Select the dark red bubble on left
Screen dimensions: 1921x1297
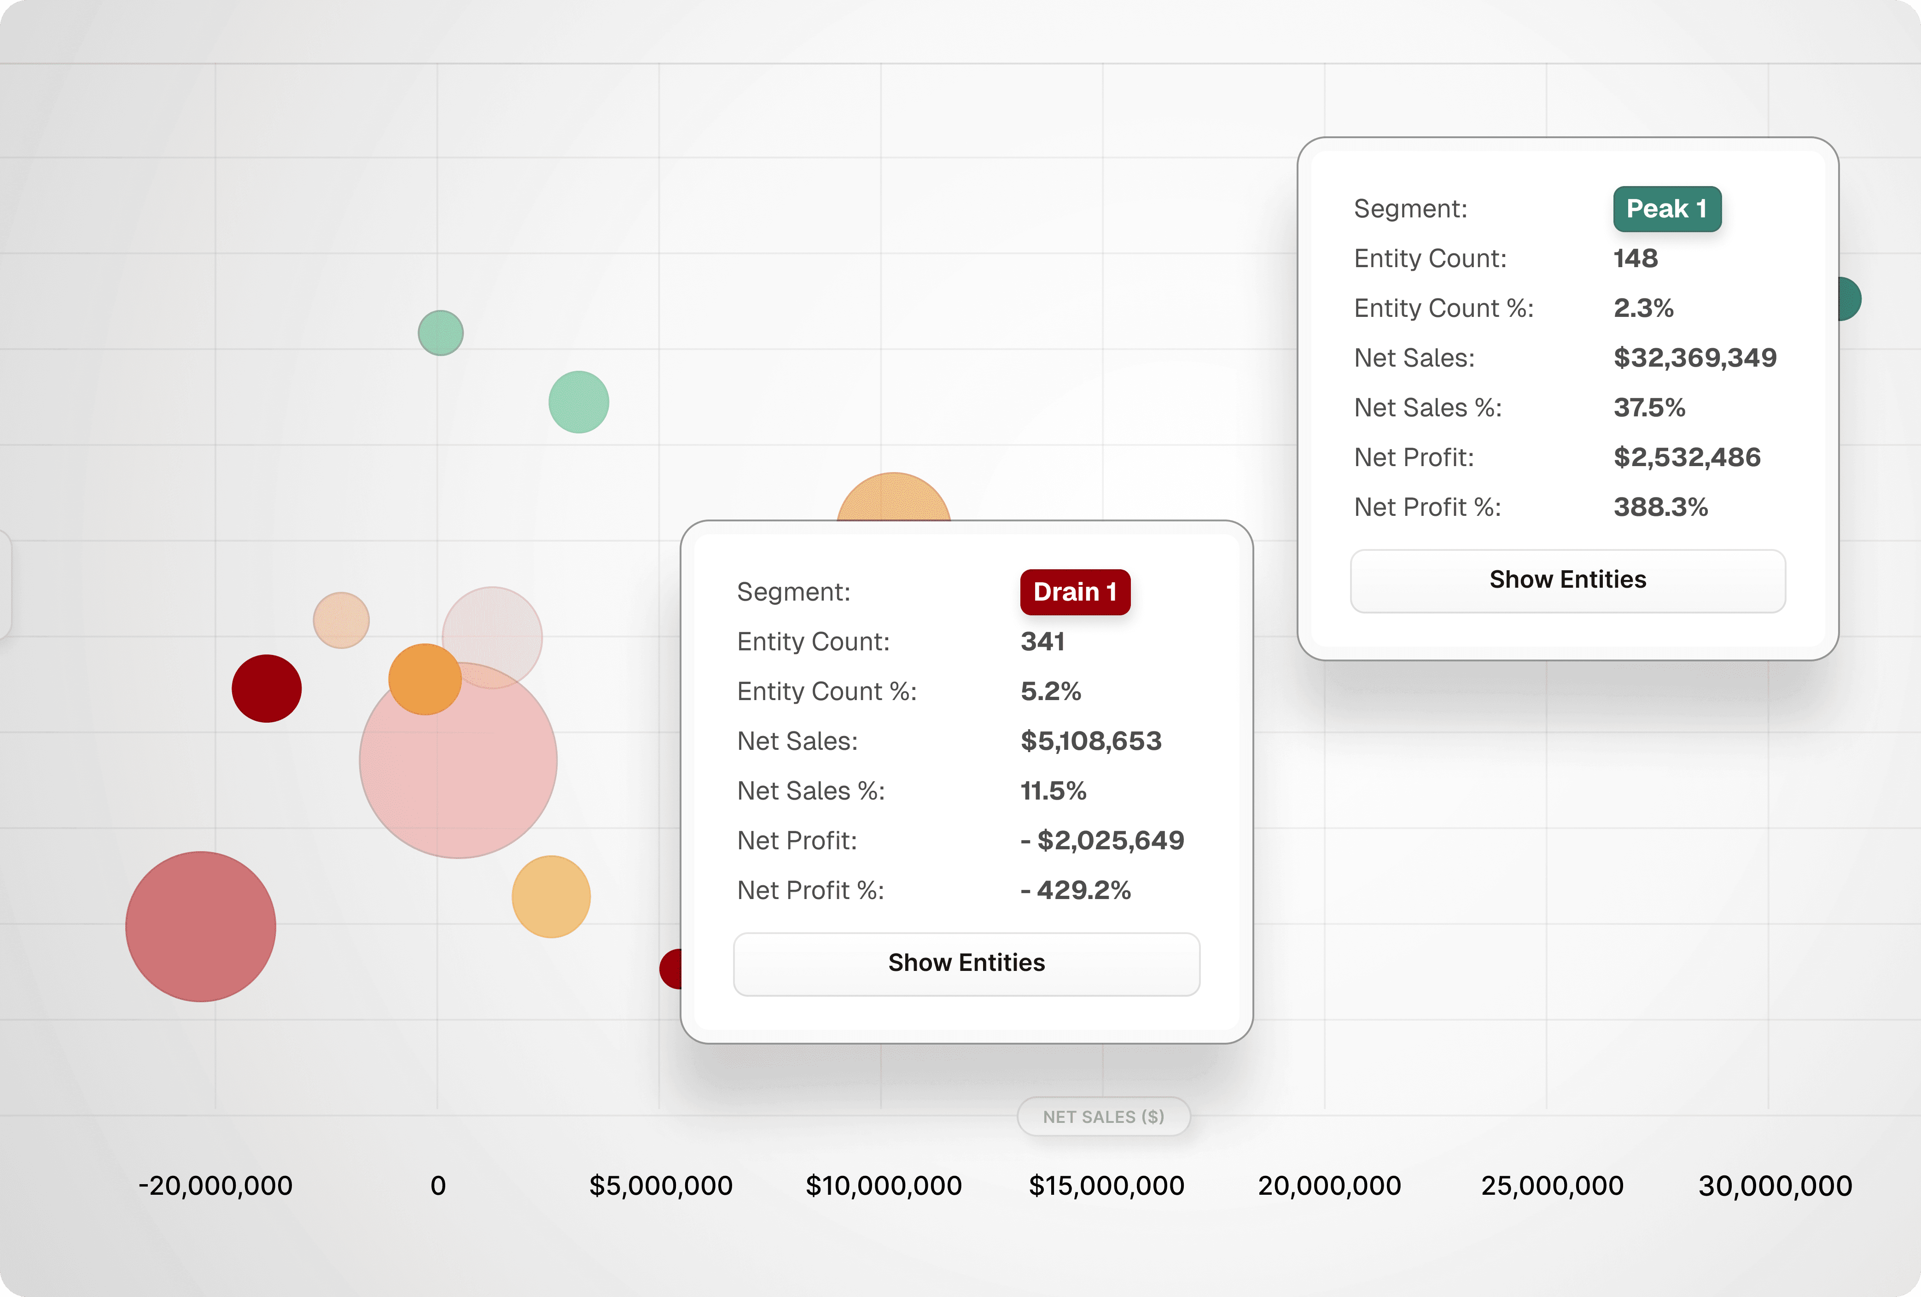click(266, 689)
